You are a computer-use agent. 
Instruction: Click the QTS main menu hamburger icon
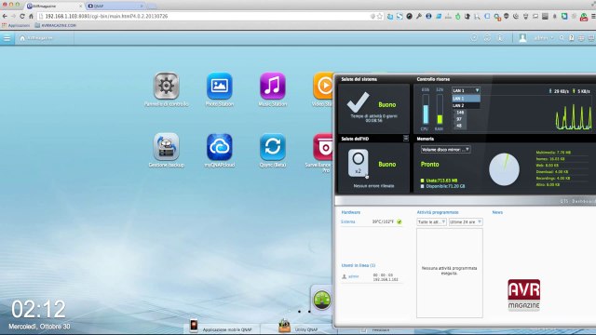(7, 38)
